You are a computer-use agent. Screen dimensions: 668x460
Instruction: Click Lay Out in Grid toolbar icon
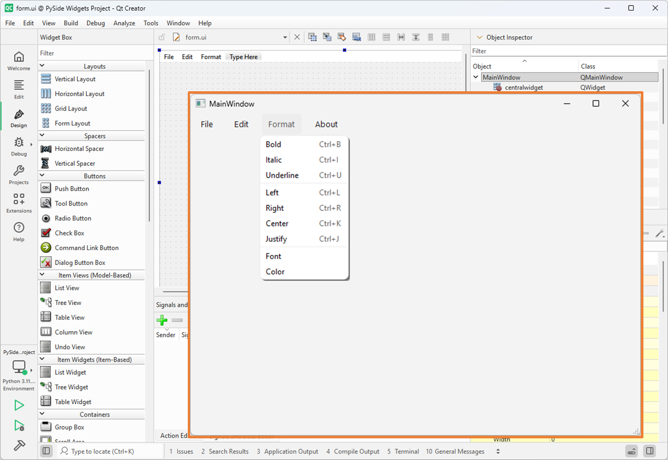446,37
